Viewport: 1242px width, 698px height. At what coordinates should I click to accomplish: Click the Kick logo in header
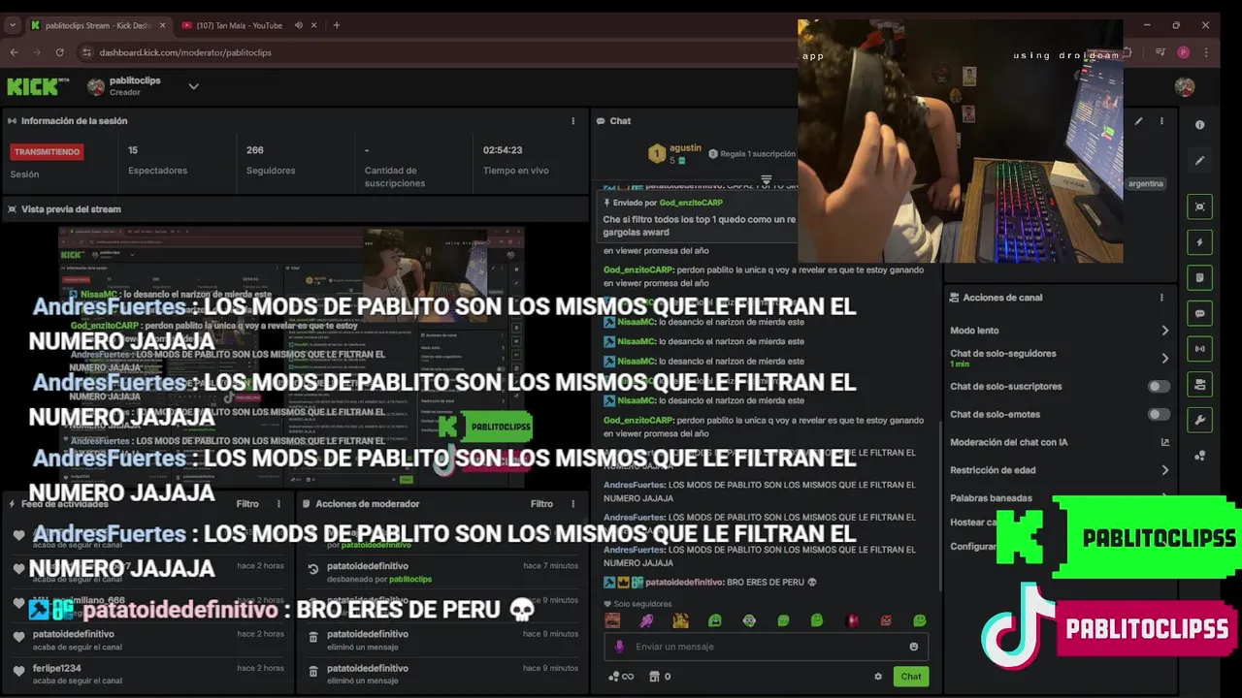point(38,86)
